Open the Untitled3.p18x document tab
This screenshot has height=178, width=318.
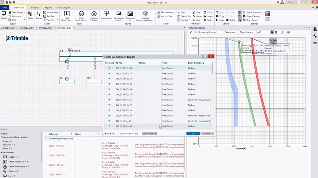[46, 28]
